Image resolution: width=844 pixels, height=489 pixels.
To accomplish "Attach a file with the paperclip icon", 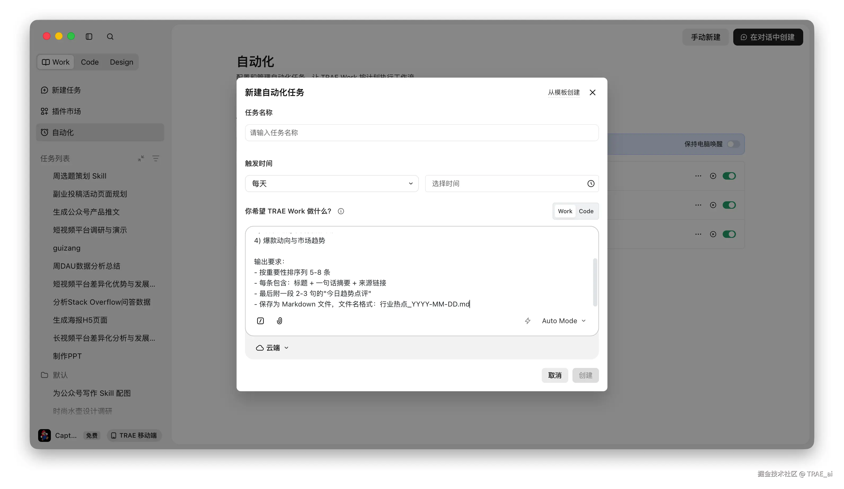I will coord(279,321).
